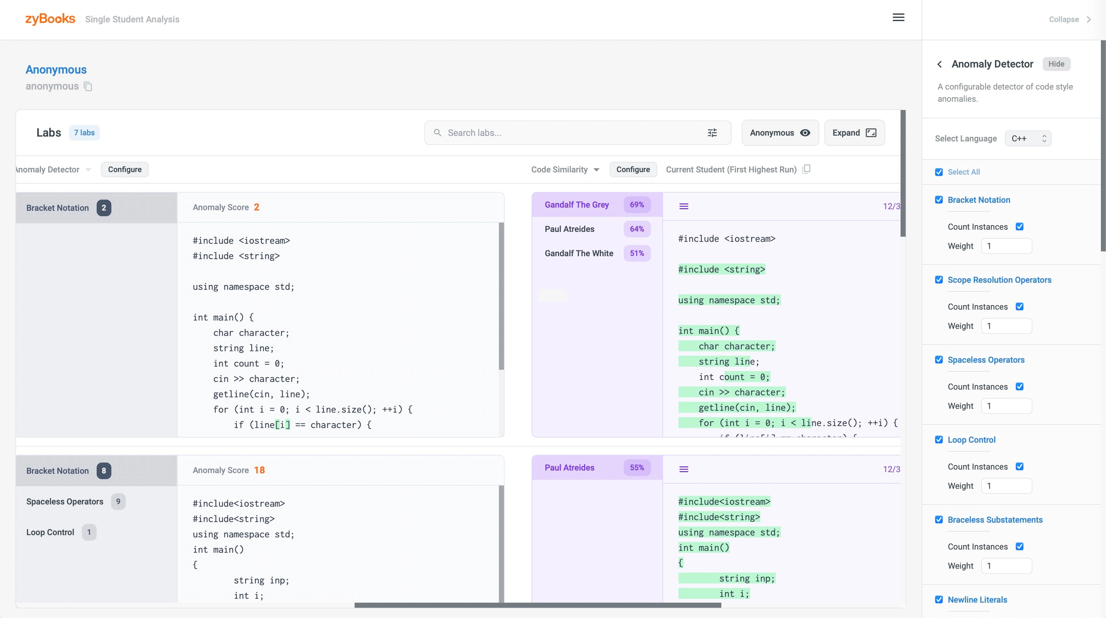Uncheck the Select All checkbox
Image resolution: width=1106 pixels, height=618 pixels.
939,172
